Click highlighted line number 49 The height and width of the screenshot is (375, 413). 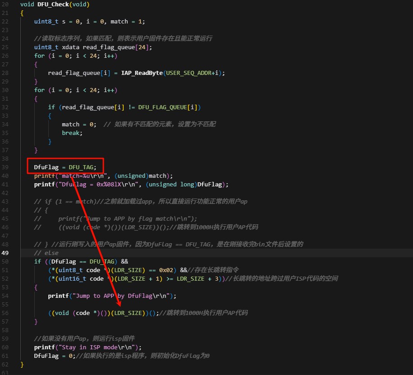coord(5,253)
